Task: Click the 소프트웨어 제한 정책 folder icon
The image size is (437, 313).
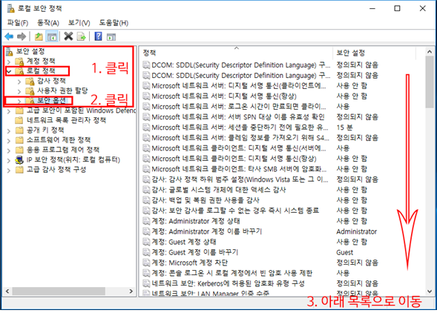Action: [x=19, y=140]
